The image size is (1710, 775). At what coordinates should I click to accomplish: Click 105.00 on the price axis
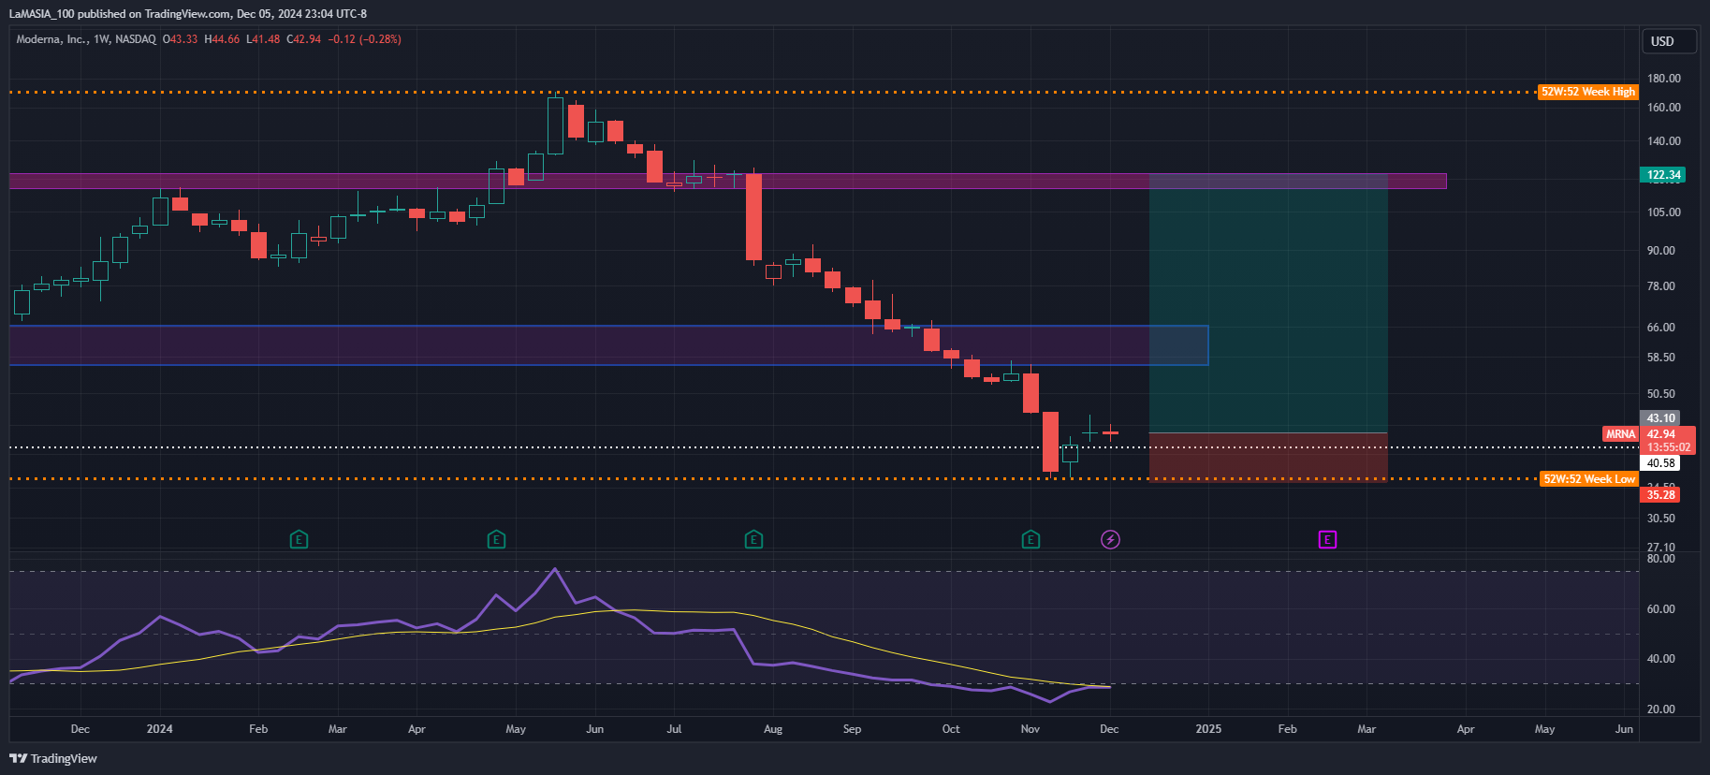click(1664, 212)
